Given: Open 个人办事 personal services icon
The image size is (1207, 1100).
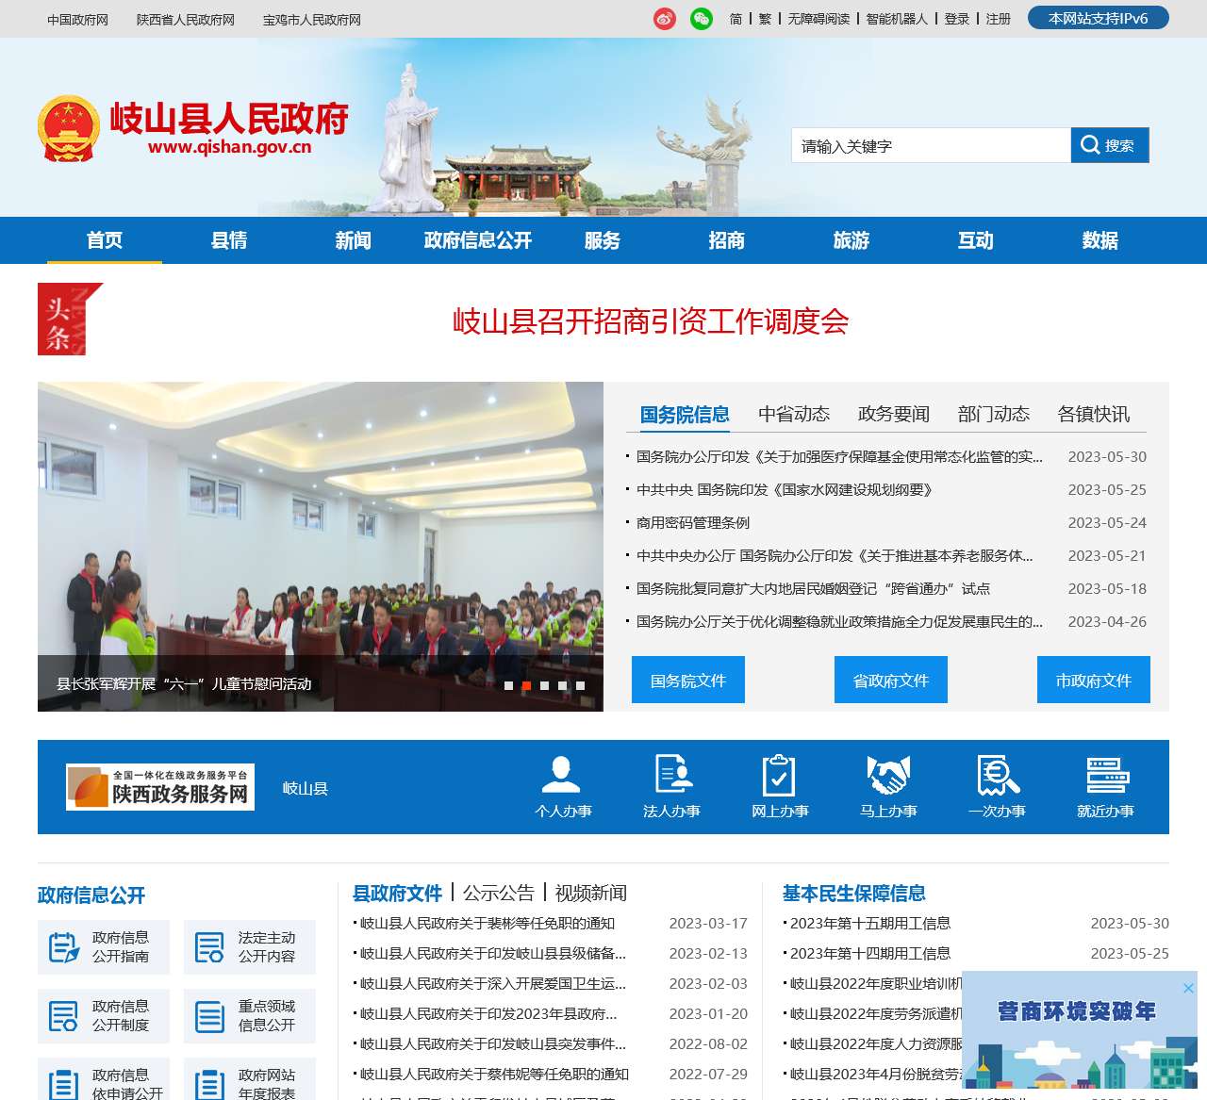Looking at the screenshot, I should tap(563, 775).
